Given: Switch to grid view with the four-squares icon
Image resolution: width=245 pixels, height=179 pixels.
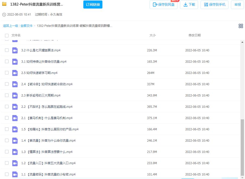Looking at the screenshot, I should [x=241, y=26].
